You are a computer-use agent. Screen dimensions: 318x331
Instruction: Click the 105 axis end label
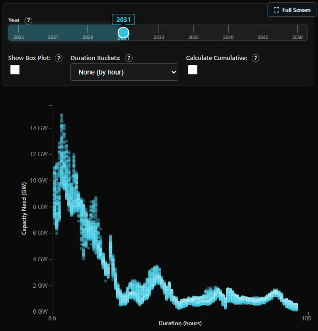[x=306, y=319]
